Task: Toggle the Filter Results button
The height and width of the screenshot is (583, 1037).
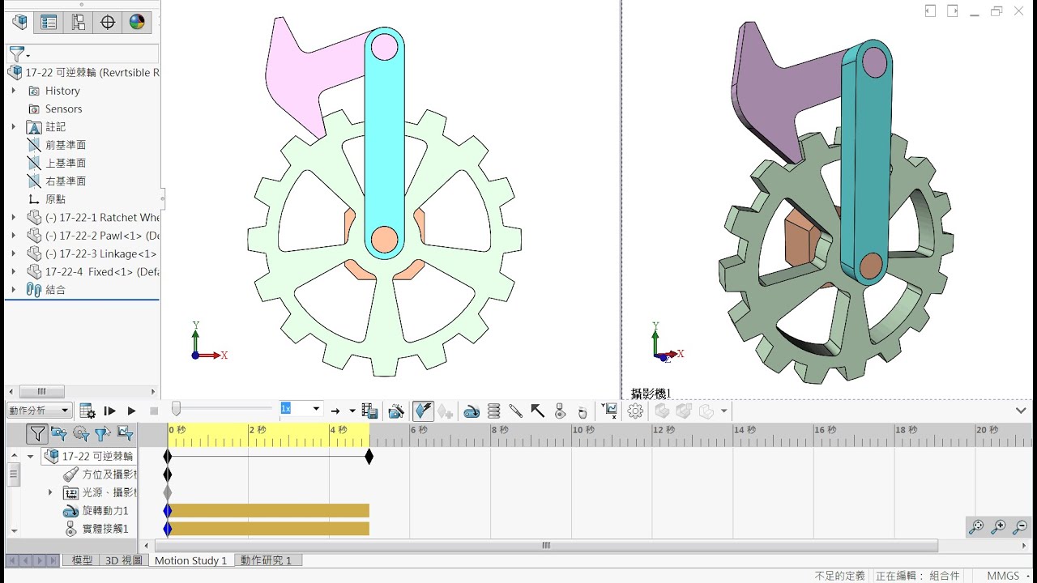Action: [x=125, y=433]
